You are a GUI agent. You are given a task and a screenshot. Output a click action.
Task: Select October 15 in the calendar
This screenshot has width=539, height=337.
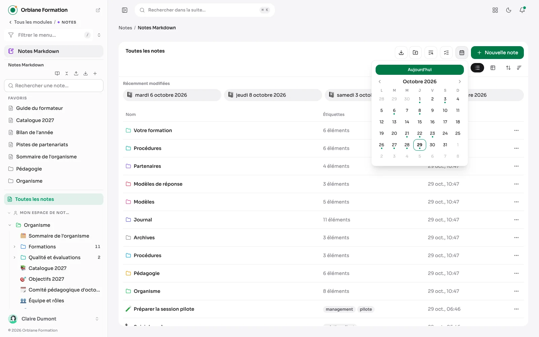click(420, 122)
